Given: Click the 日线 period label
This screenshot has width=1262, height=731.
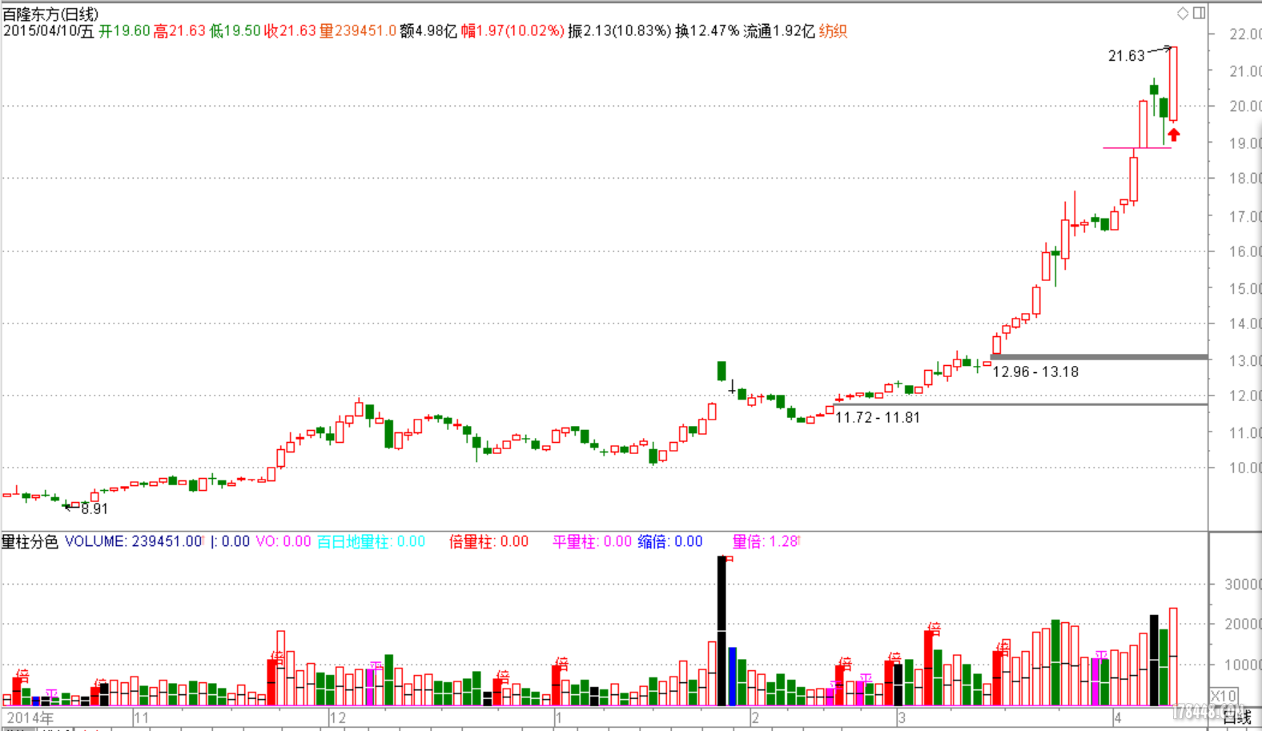Looking at the screenshot, I should point(1237,718).
